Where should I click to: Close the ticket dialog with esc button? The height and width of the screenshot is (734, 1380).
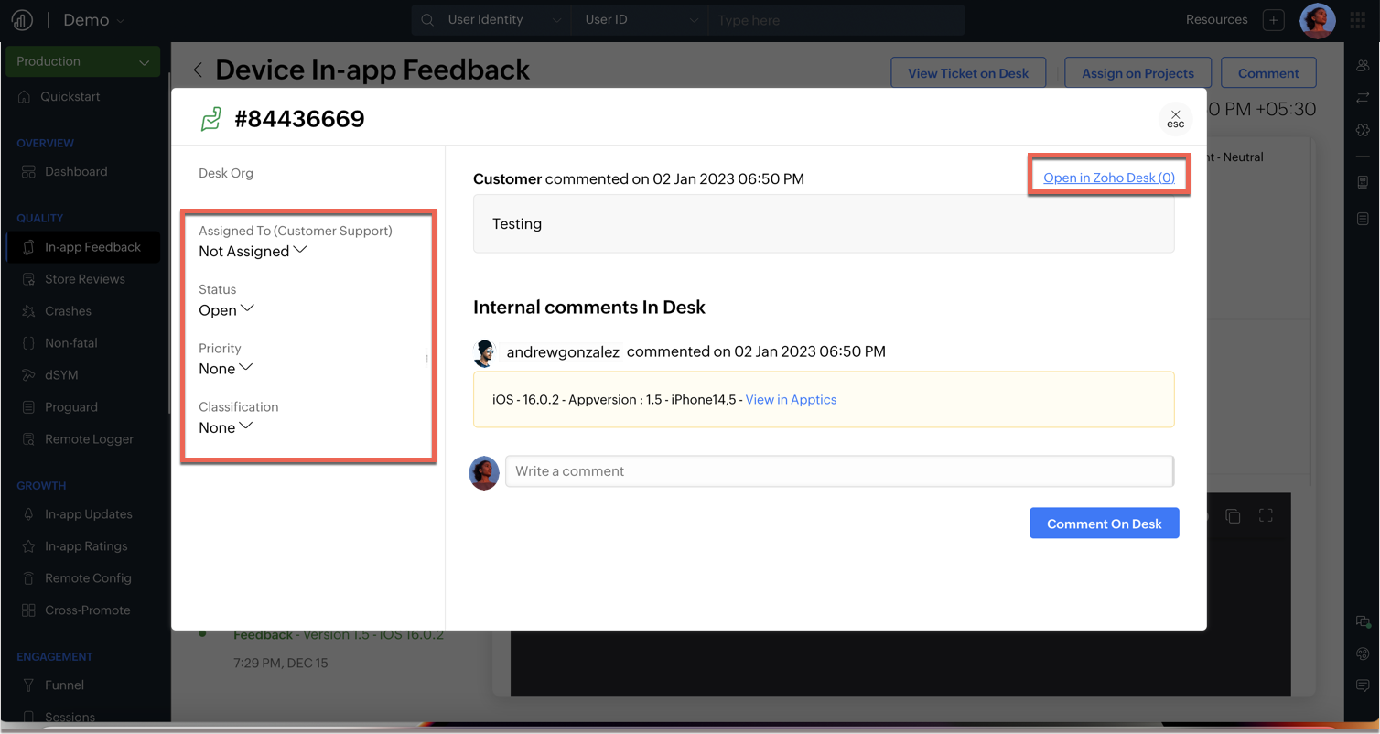1175,119
